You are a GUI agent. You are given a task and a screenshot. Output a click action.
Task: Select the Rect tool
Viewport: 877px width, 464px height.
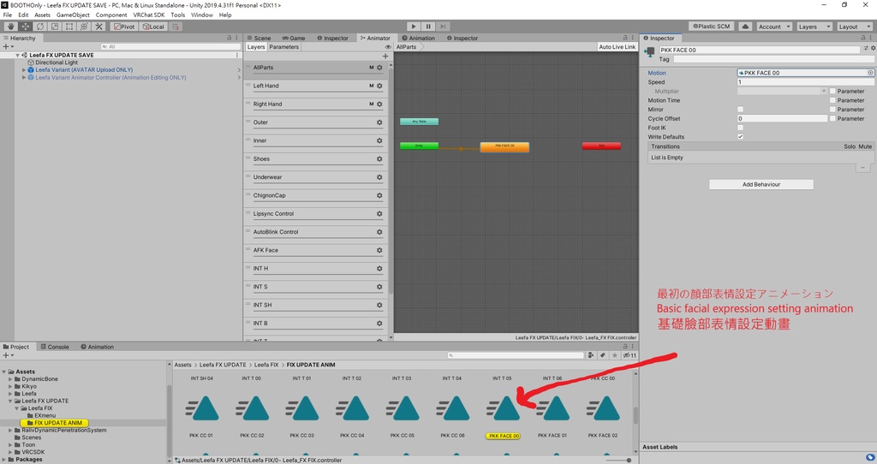(69, 27)
